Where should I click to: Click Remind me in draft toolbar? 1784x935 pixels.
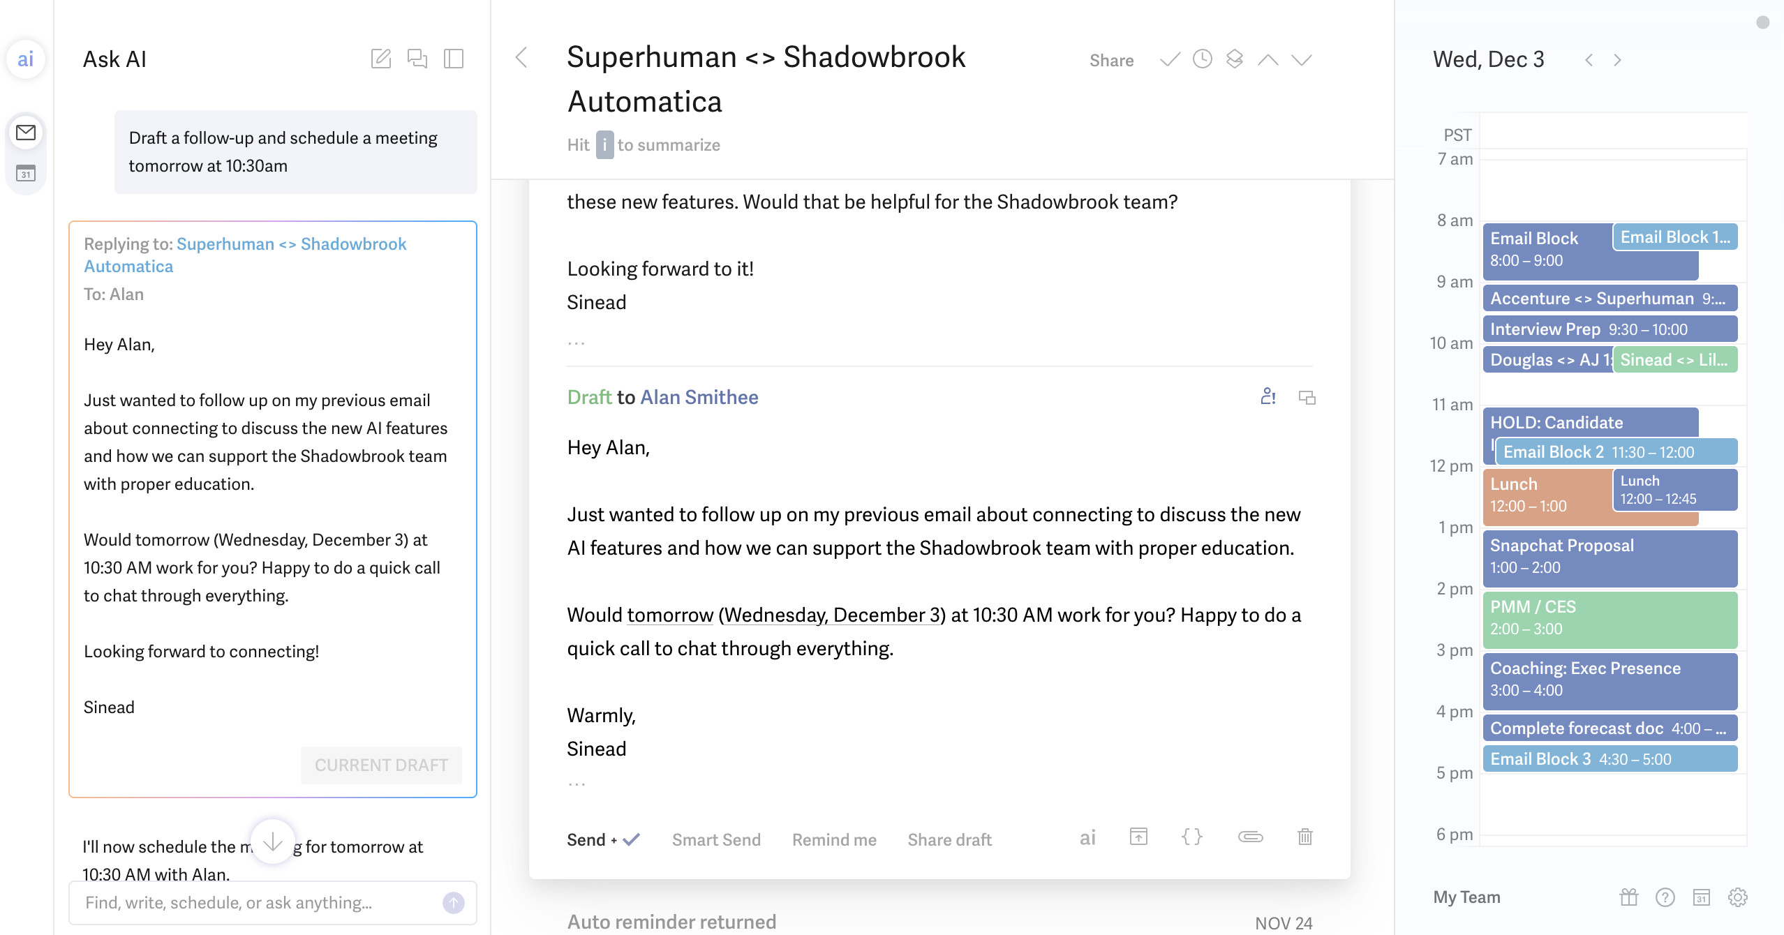pos(834,839)
